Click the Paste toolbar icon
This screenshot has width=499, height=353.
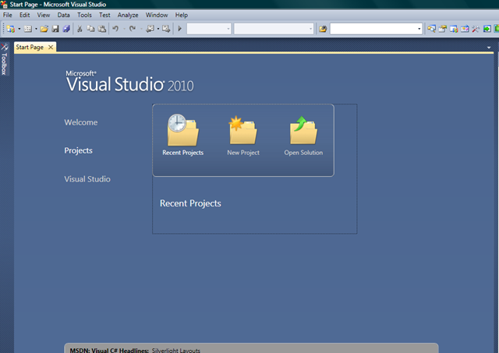102,29
